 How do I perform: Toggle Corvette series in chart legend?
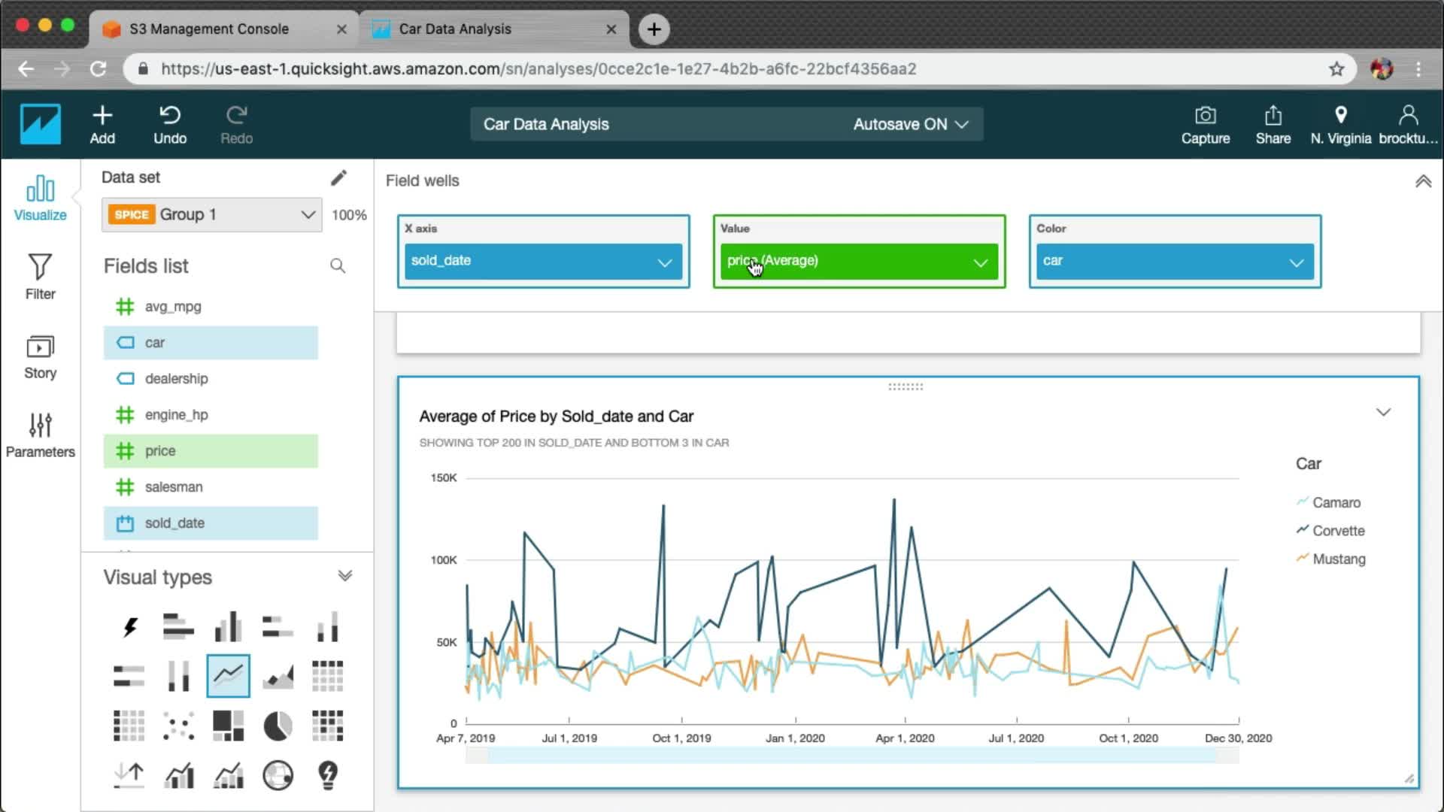1338,531
